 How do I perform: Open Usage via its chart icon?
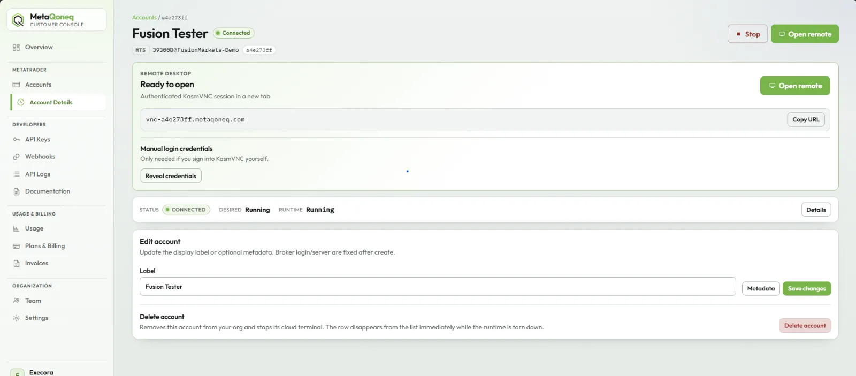(x=16, y=228)
